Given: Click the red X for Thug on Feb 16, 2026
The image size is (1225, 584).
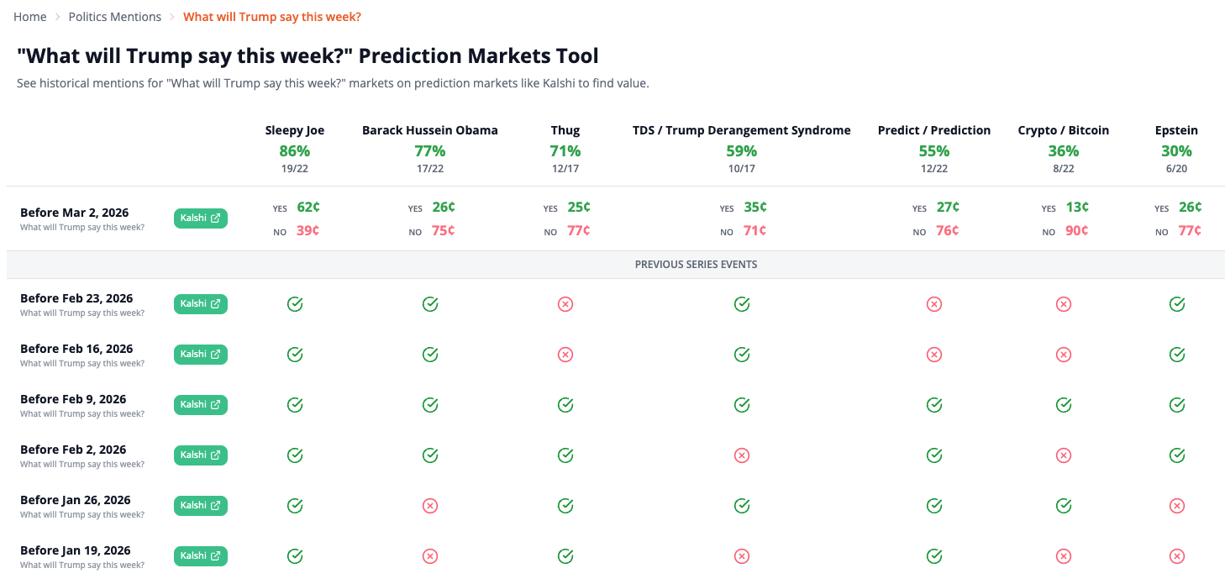Looking at the screenshot, I should [x=565, y=354].
